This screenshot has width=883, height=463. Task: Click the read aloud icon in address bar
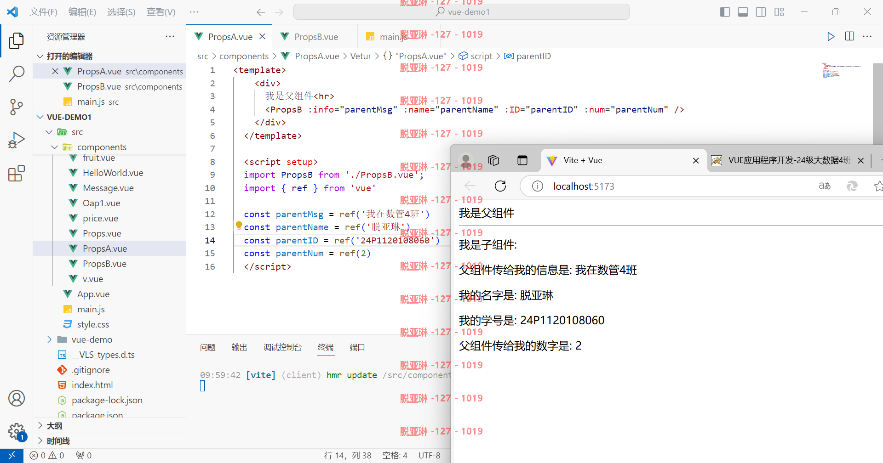point(825,186)
